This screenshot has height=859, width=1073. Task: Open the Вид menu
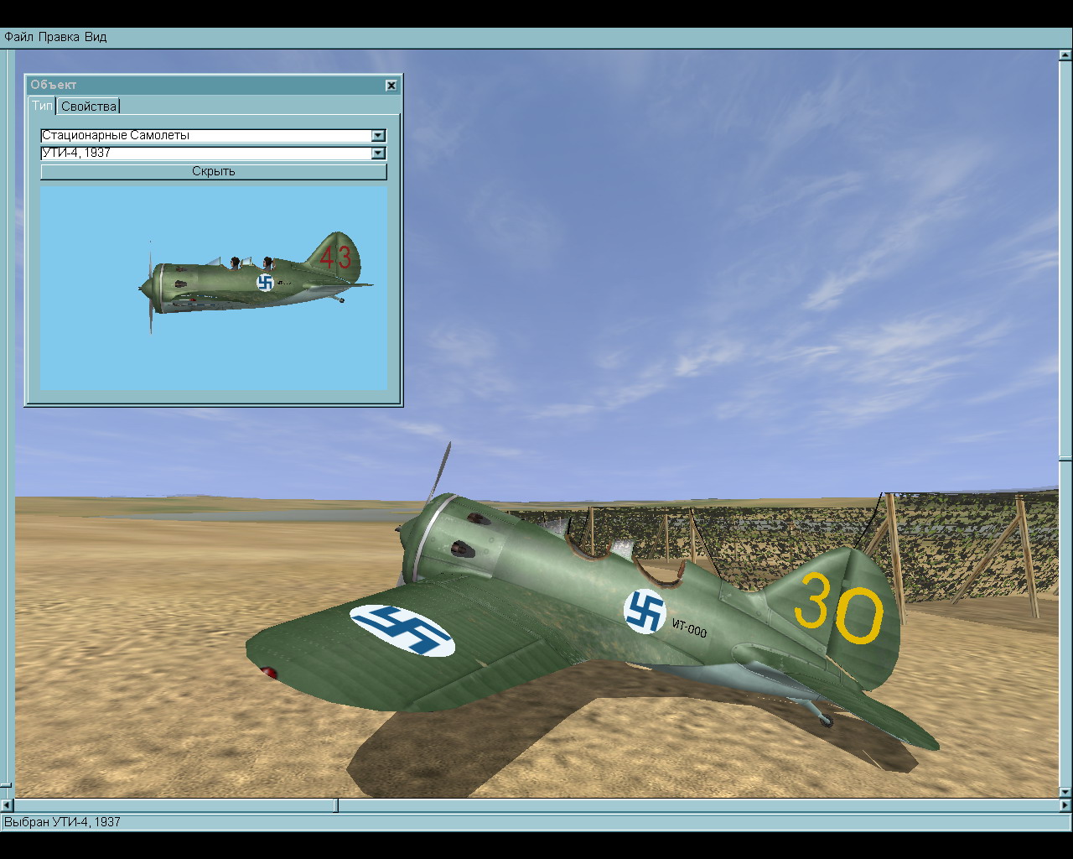coord(96,37)
